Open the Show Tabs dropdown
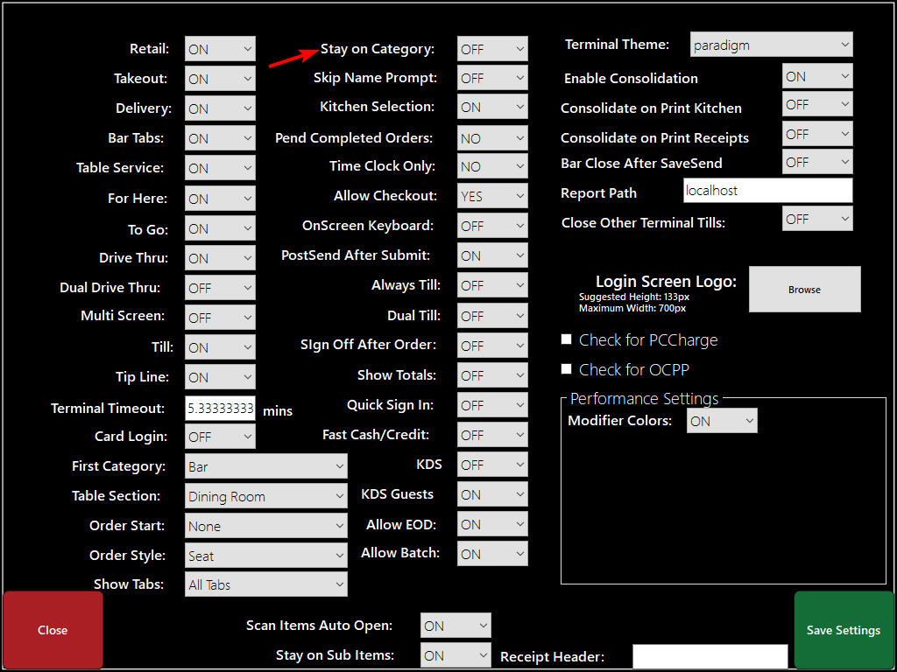The image size is (897, 672). tap(265, 584)
